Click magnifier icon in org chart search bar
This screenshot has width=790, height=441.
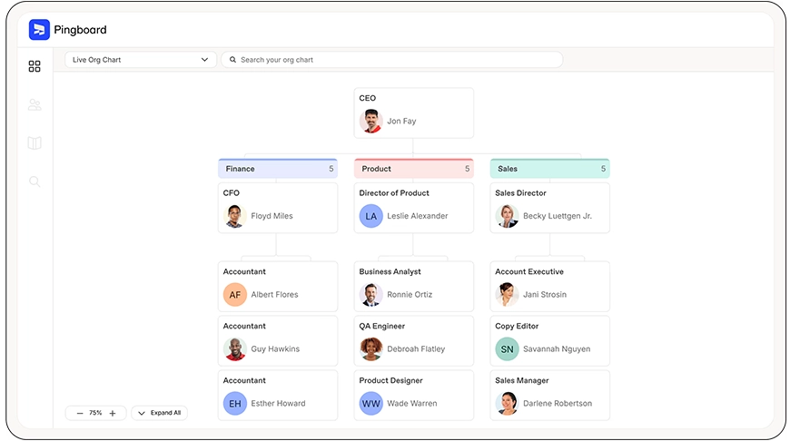(x=232, y=59)
